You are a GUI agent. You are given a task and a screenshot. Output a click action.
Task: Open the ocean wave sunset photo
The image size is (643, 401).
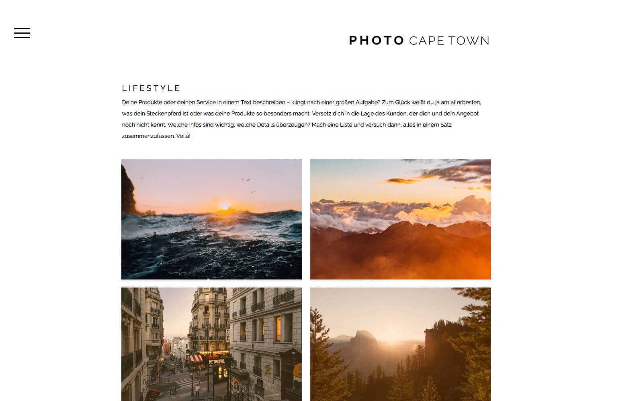pos(212,219)
